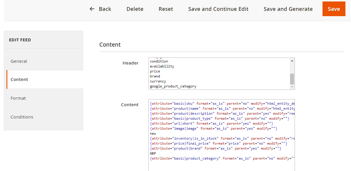The image size is (351, 171).
Task: Open the General tab
Action: point(19,61)
